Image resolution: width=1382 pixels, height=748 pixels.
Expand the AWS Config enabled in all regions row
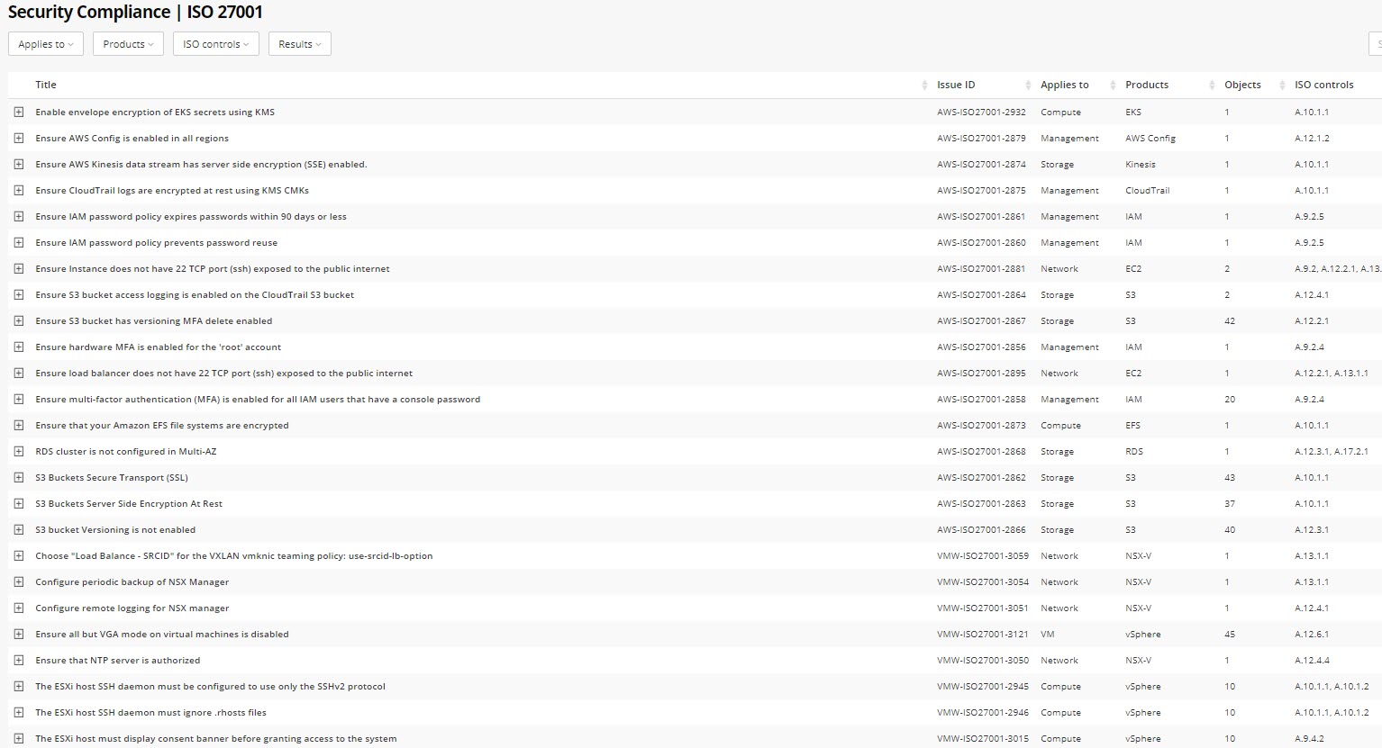(x=18, y=139)
